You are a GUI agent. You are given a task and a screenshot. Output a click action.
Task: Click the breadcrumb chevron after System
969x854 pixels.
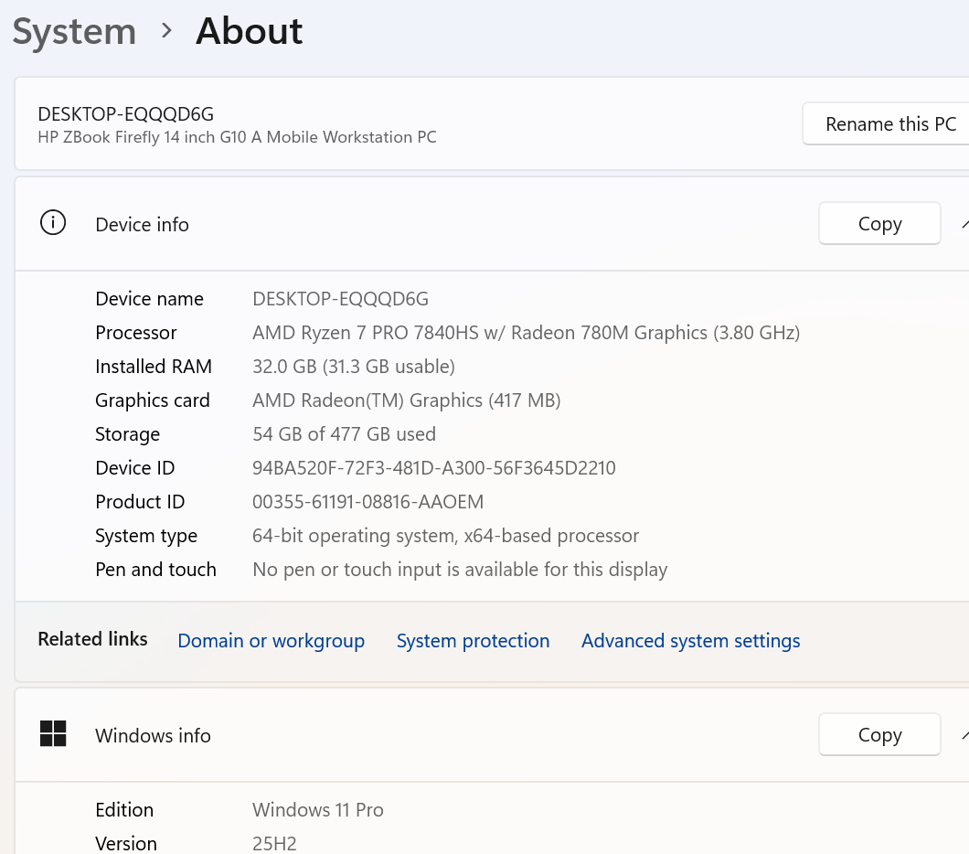166,30
